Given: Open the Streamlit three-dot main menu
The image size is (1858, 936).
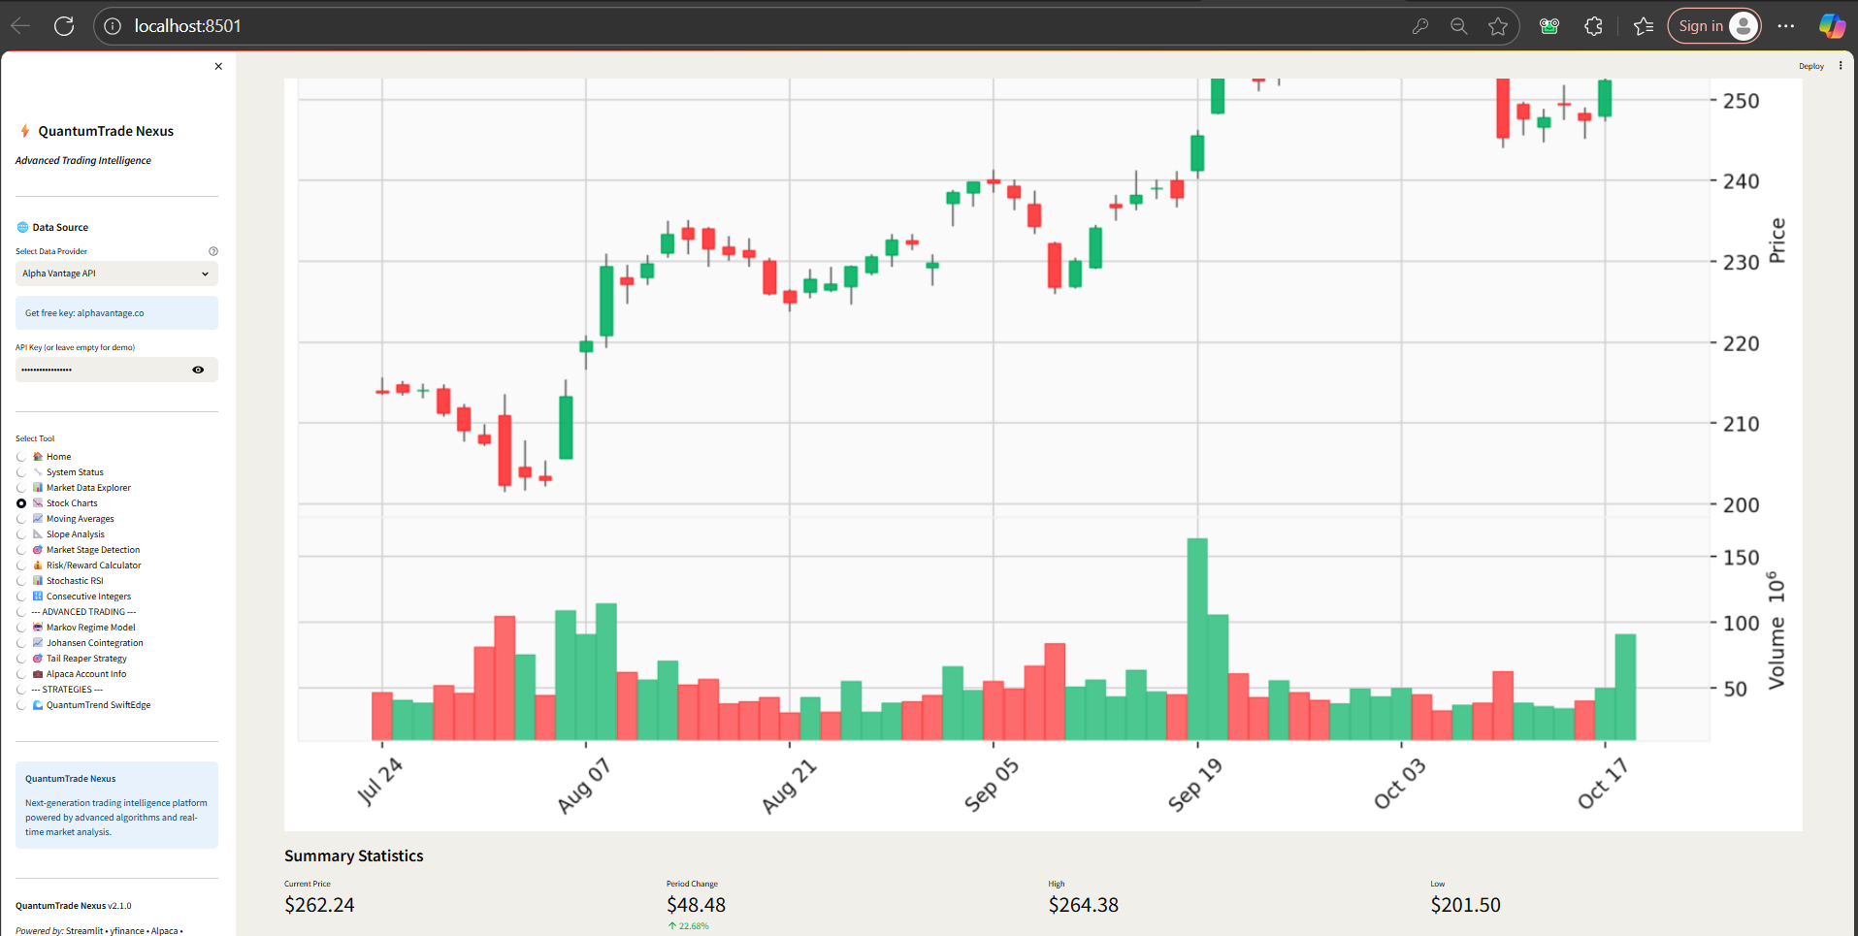Looking at the screenshot, I should (1841, 66).
